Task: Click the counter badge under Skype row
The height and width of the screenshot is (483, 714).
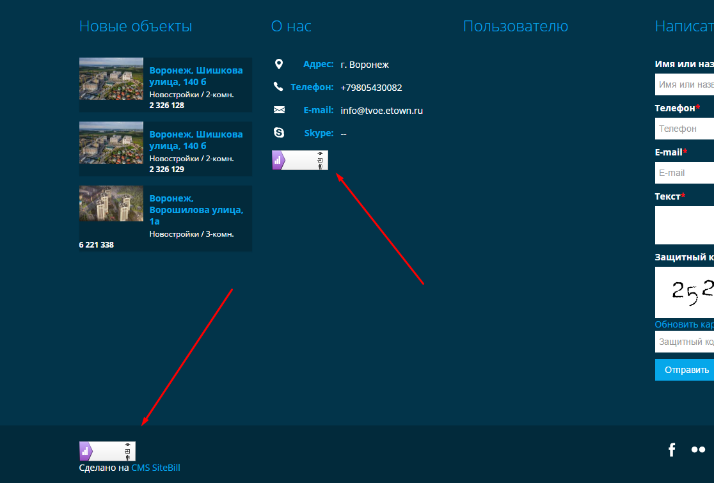Action: click(x=300, y=161)
